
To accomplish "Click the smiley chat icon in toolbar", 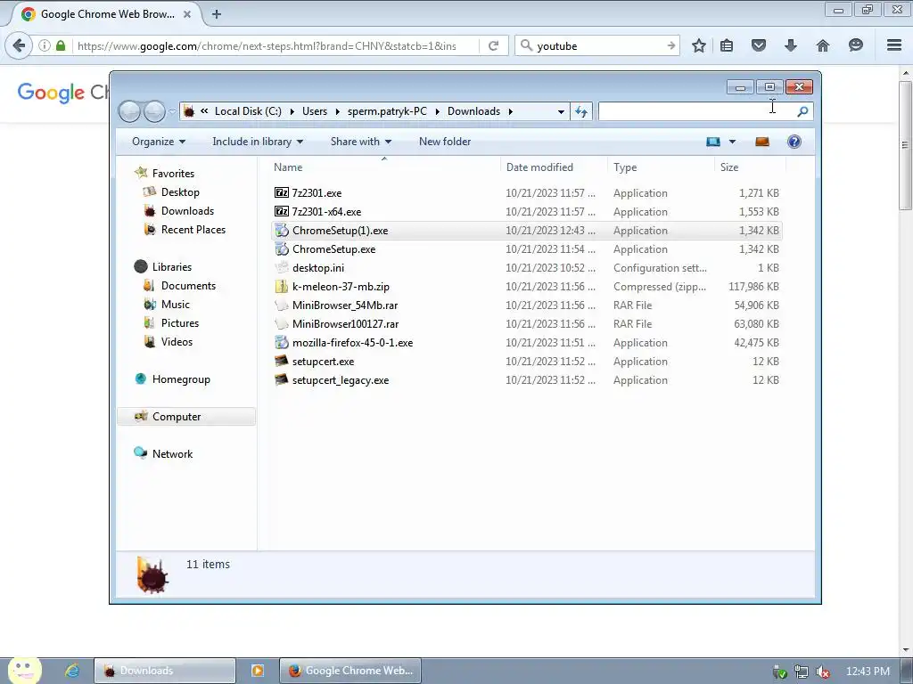I will coord(855,45).
